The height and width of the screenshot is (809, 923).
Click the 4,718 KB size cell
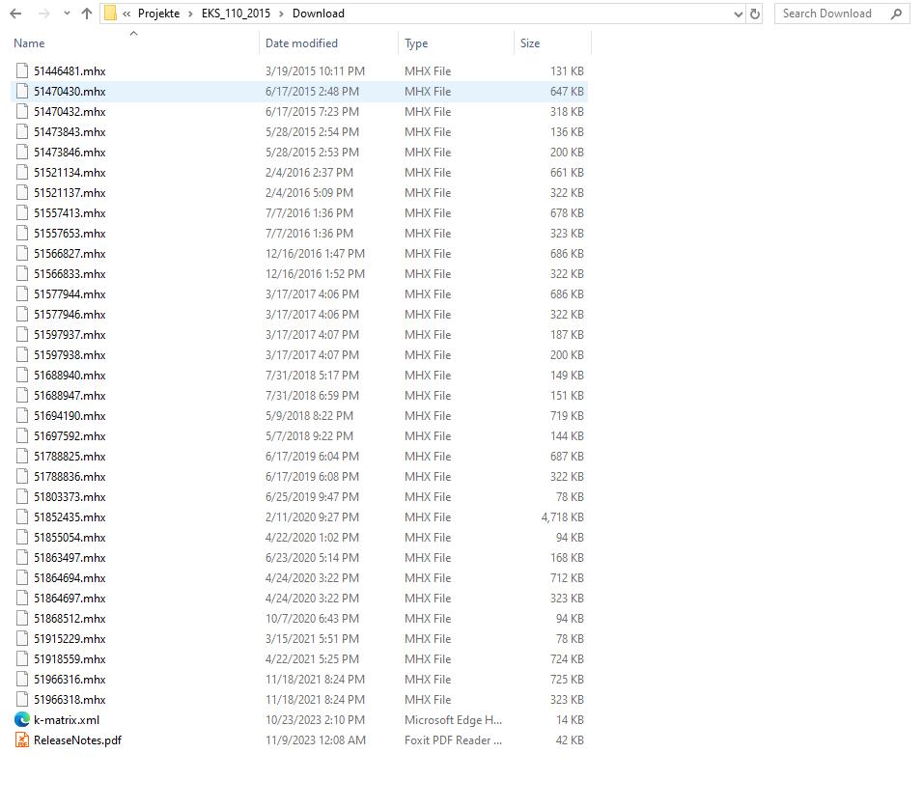coord(562,517)
